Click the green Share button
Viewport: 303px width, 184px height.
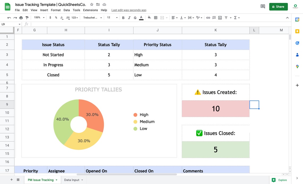(278, 7)
